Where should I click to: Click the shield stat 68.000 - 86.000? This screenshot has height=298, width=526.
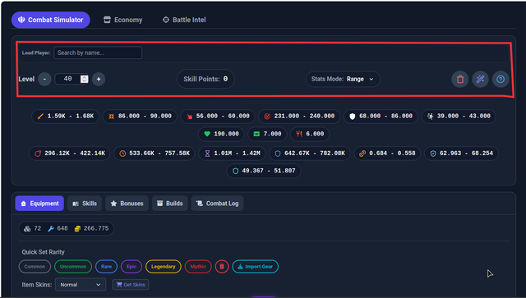click(381, 117)
